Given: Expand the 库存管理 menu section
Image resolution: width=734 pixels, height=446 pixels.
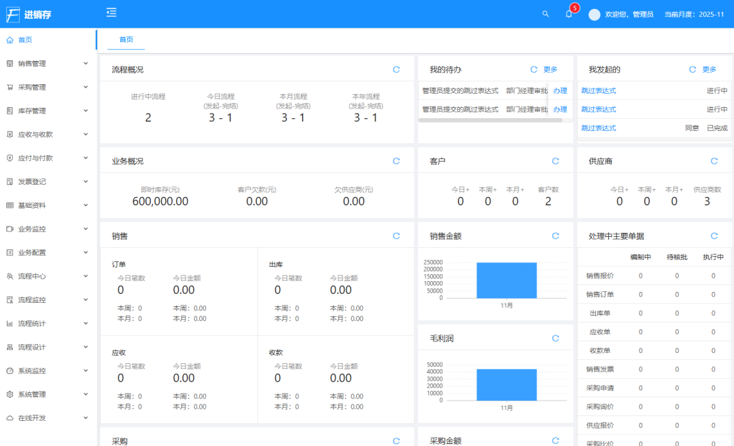Looking at the screenshot, I should click(48, 111).
